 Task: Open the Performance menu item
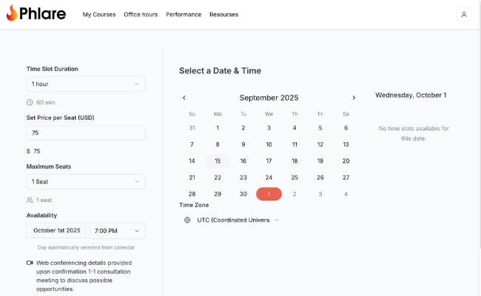[x=184, y=14]
